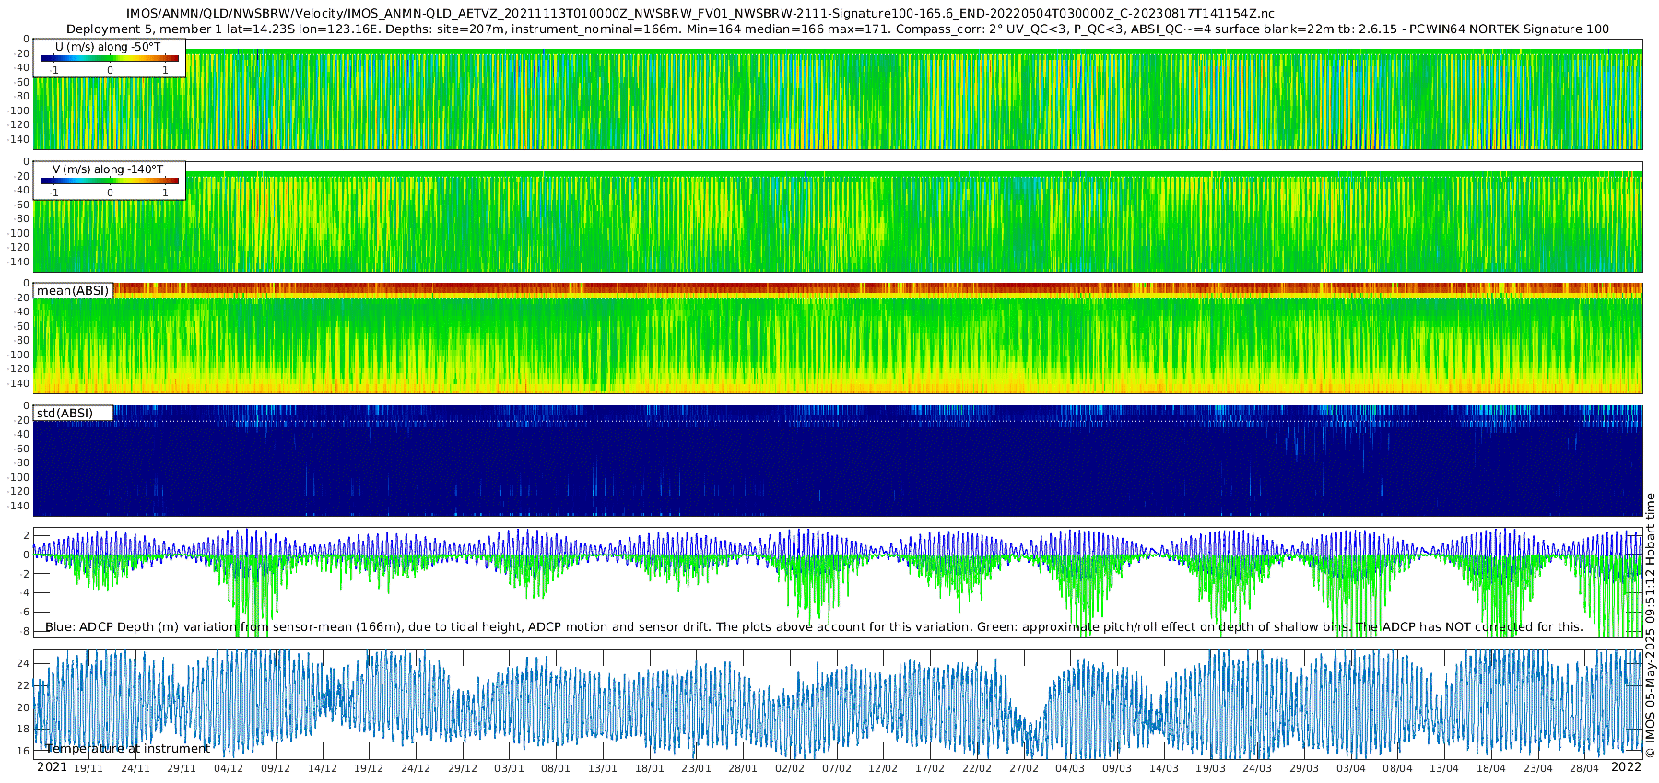
Task: Click the 28/04 date tick label
Action: [x=1585, y=768]
